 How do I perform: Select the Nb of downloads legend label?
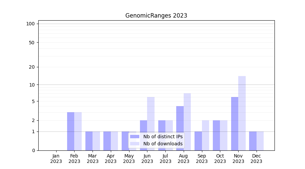163,144
